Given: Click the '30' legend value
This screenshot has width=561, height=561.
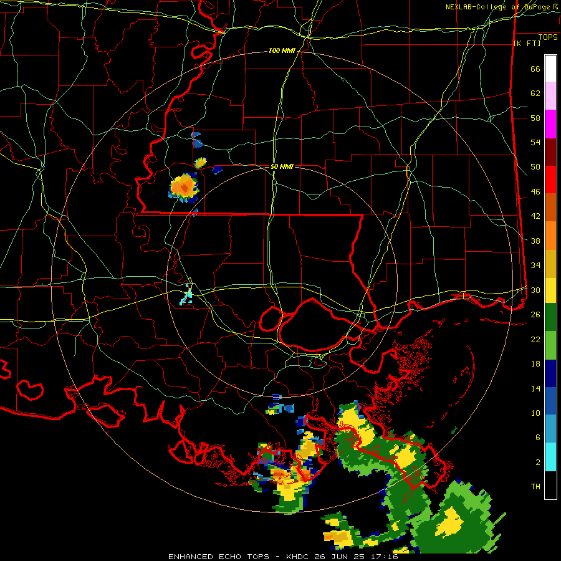Looking at the screenshot, I should (x=535, y=290).
